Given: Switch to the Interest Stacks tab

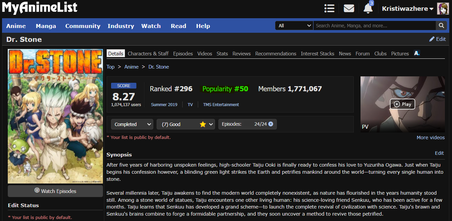Looking at the screenshot, I should click(317, 53).
